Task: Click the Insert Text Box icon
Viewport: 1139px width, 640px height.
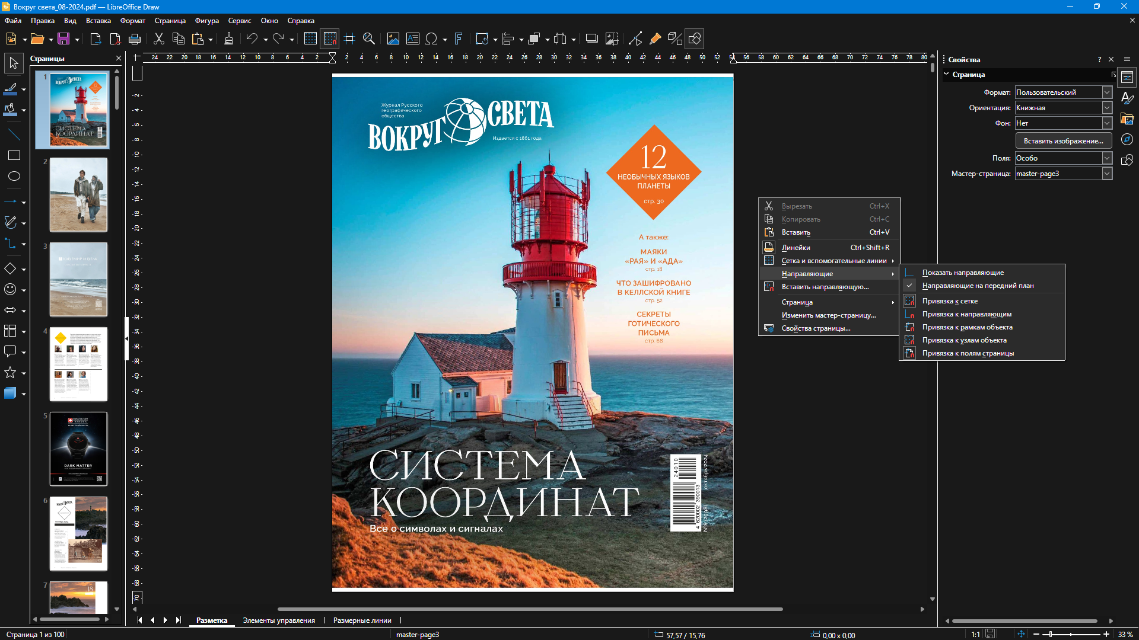Action: point(413,39)
